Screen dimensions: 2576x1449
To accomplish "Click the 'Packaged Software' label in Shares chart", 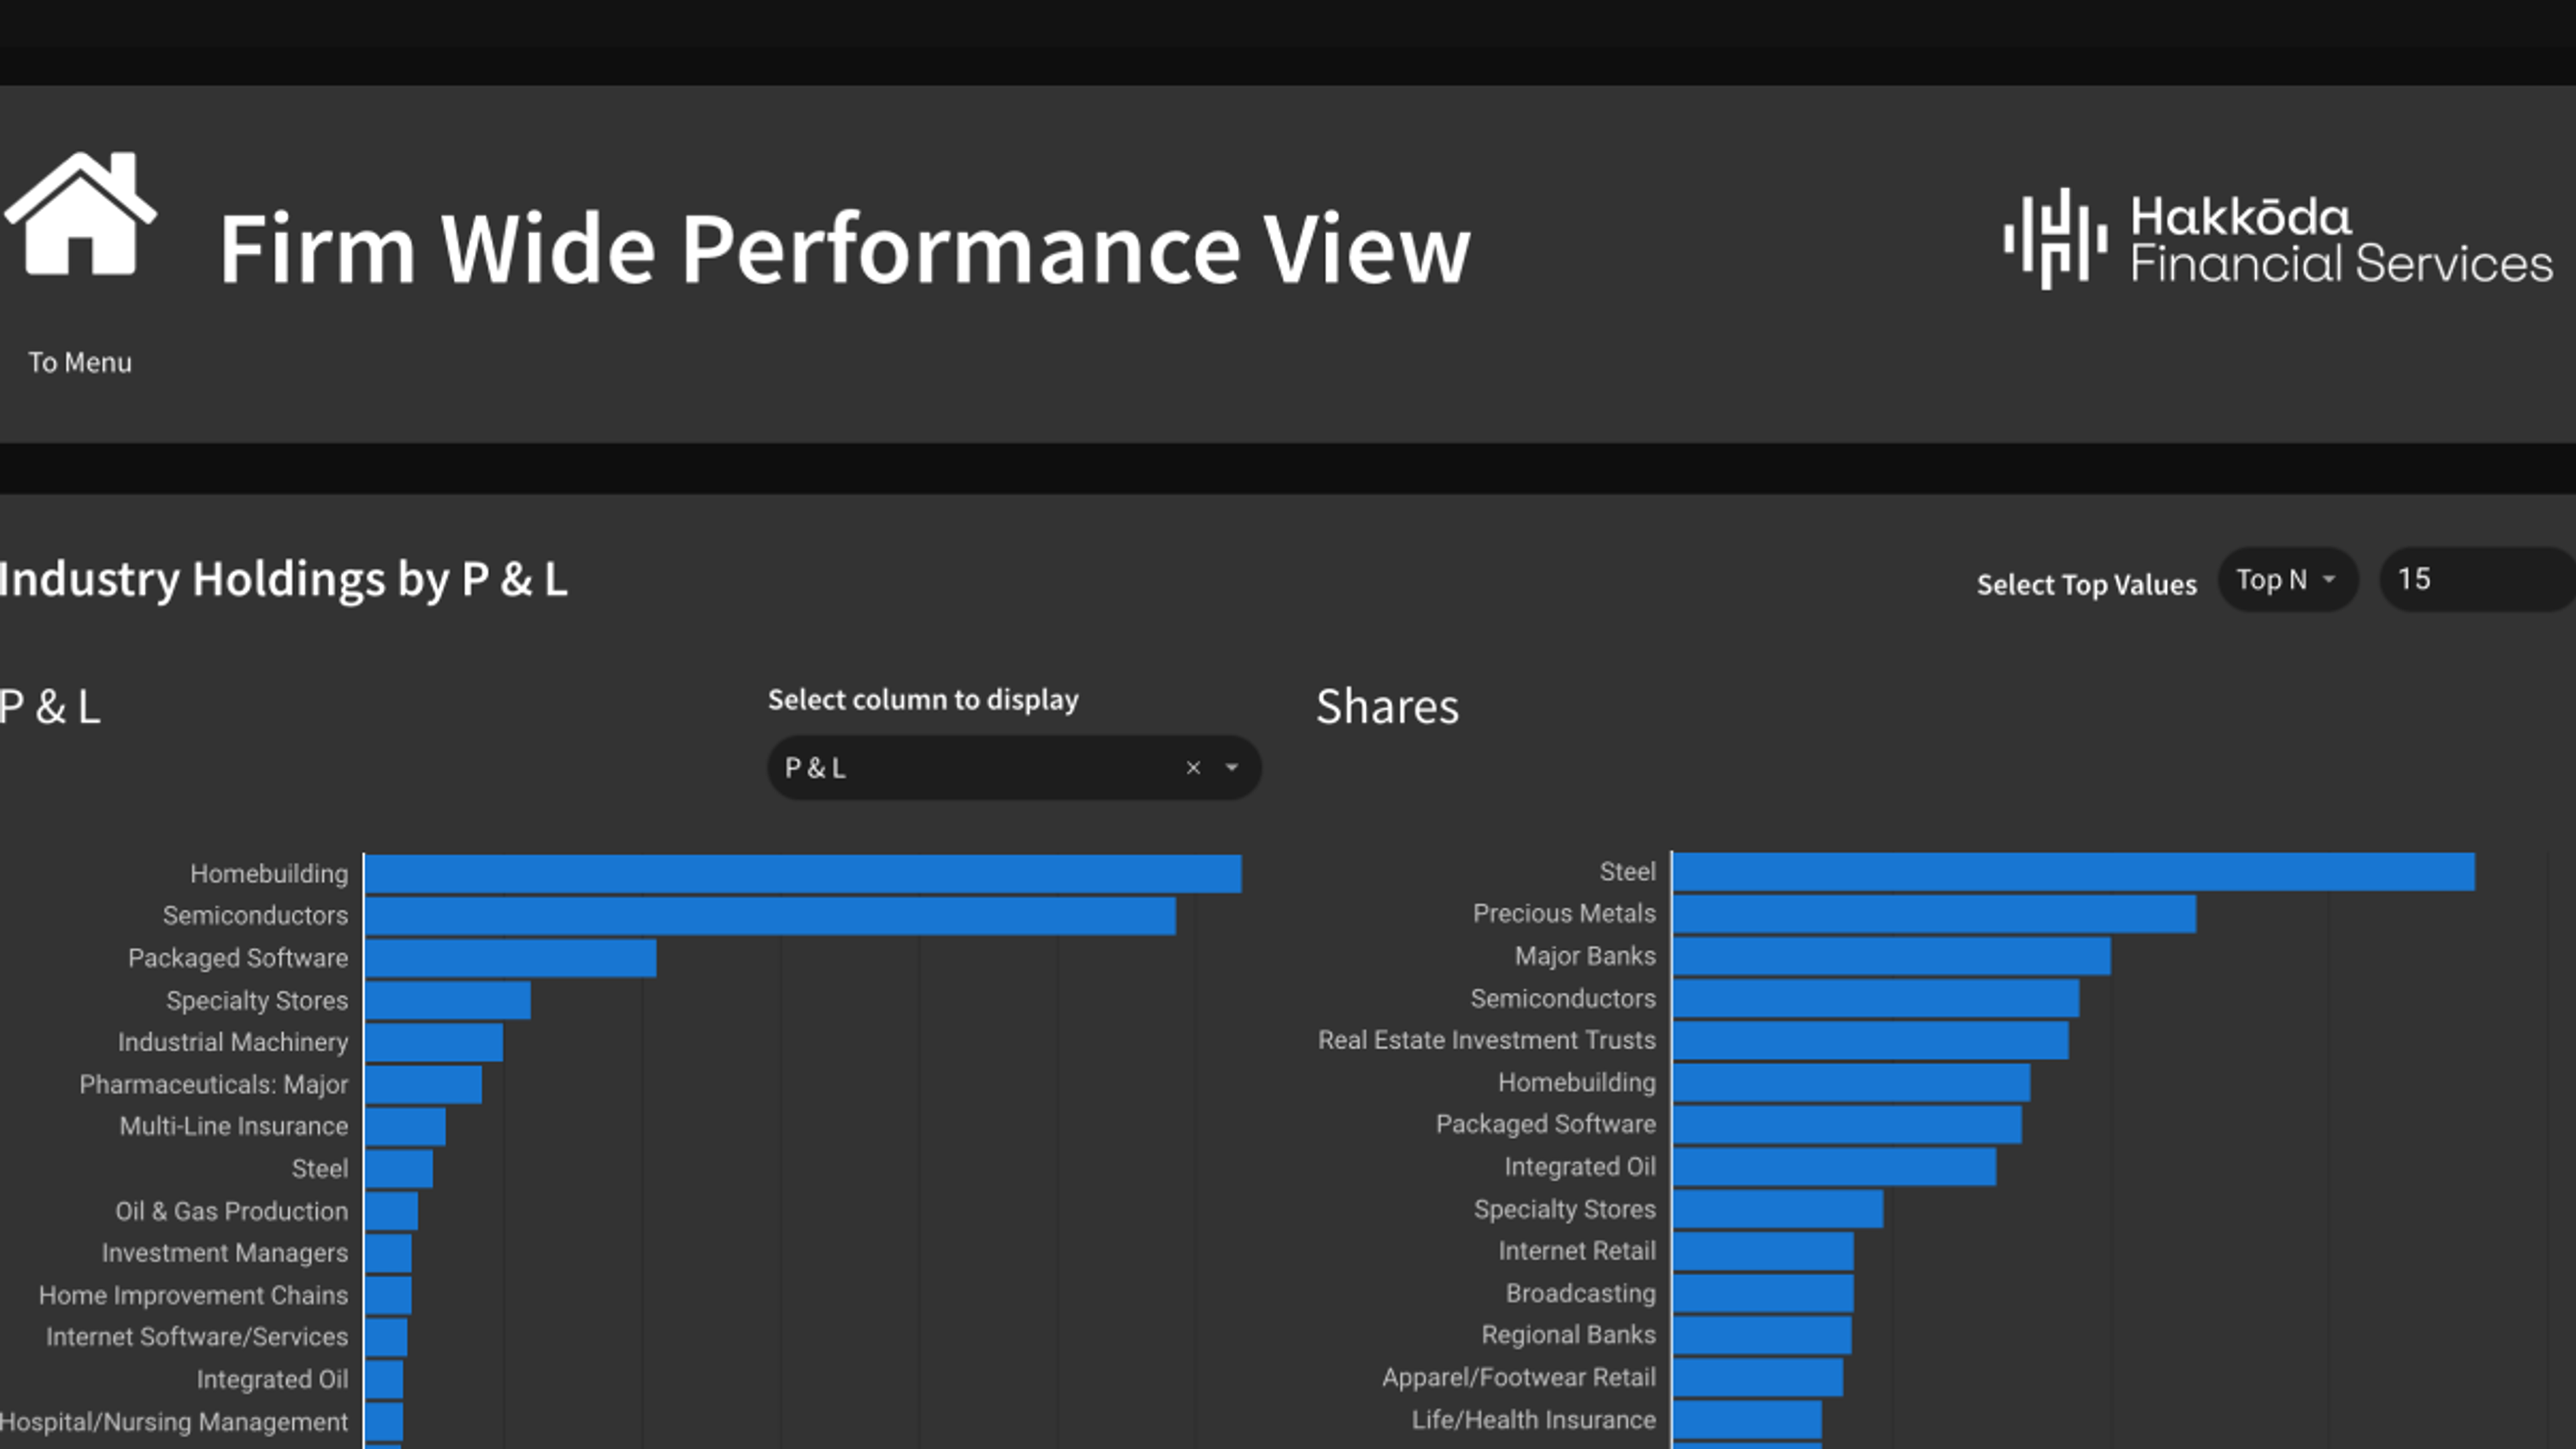I will click(x=1546, y=1124).
